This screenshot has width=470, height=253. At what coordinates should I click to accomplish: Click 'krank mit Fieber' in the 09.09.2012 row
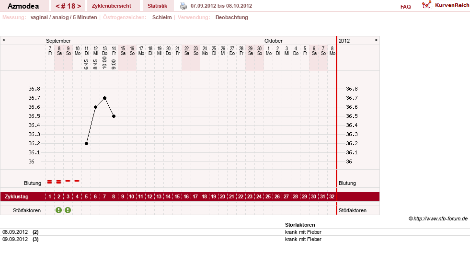(303, 239)
